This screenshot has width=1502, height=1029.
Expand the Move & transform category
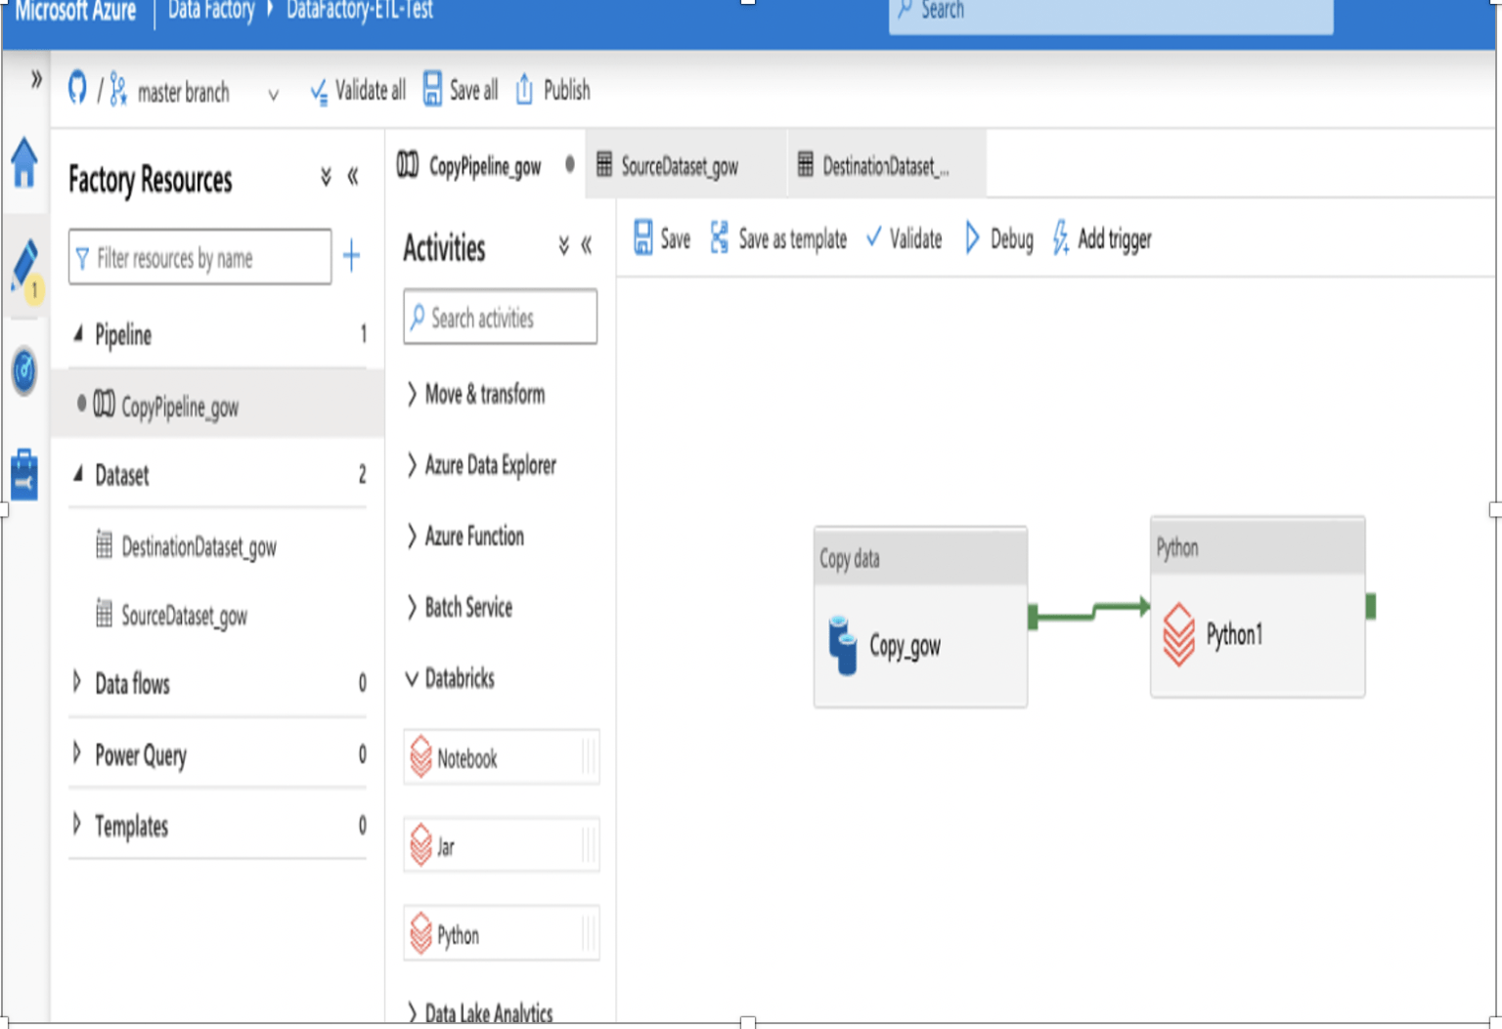(475, 394)
